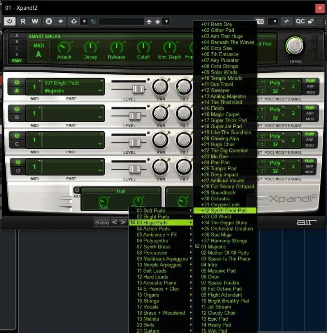Screen dimensions: 327x333
Task: Adjust the LEVEL slider for part D
Action: pyautogui.click(x=135, y=169)
